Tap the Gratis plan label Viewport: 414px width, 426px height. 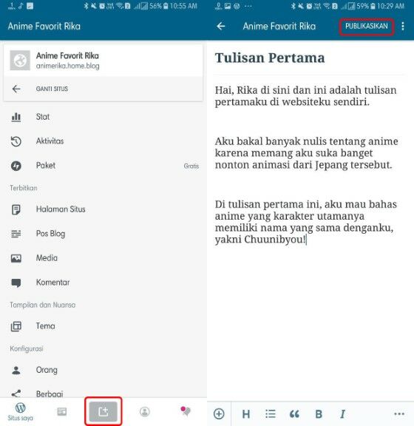point(191,166)
